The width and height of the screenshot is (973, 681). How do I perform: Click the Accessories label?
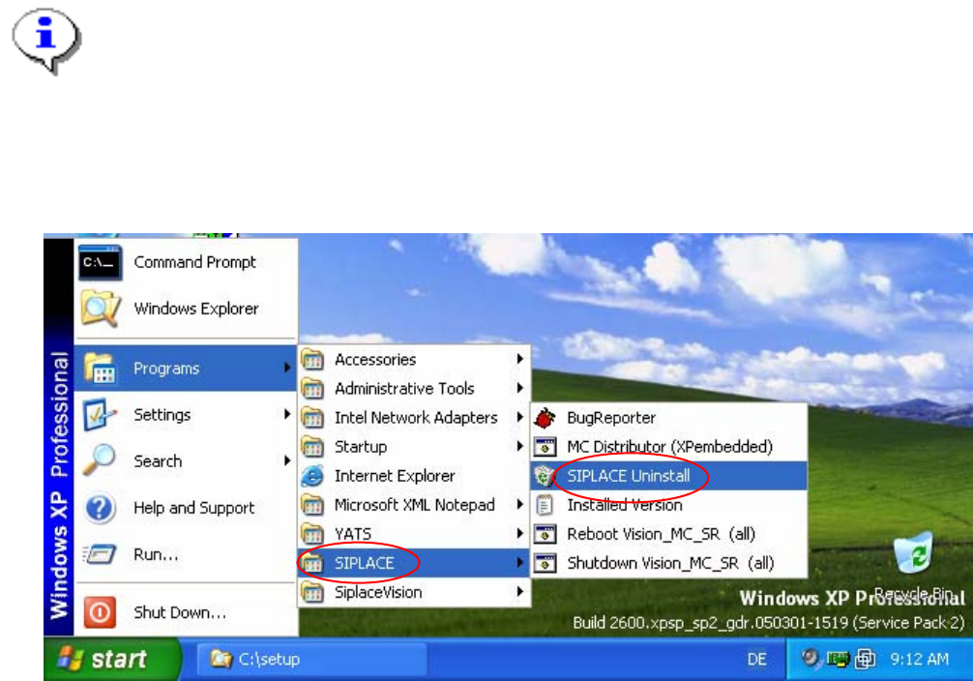point(375,360)
